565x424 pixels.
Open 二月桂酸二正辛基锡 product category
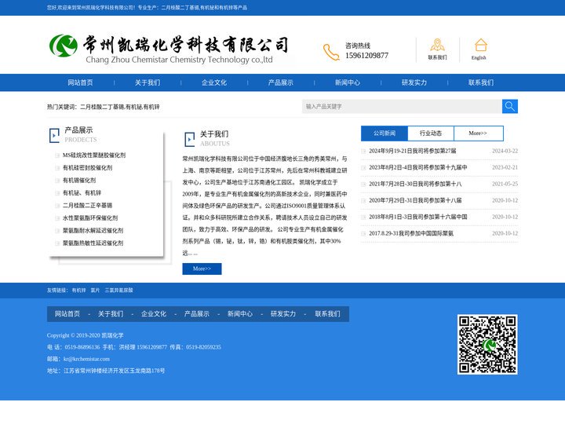point(87,206)
